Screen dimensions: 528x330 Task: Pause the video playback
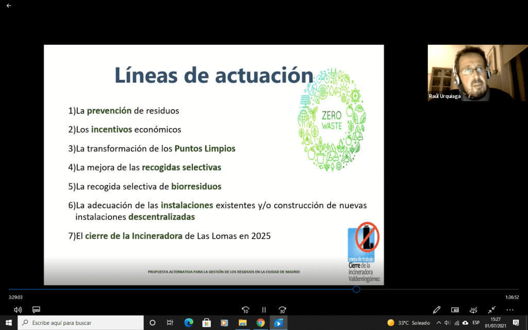264,310
